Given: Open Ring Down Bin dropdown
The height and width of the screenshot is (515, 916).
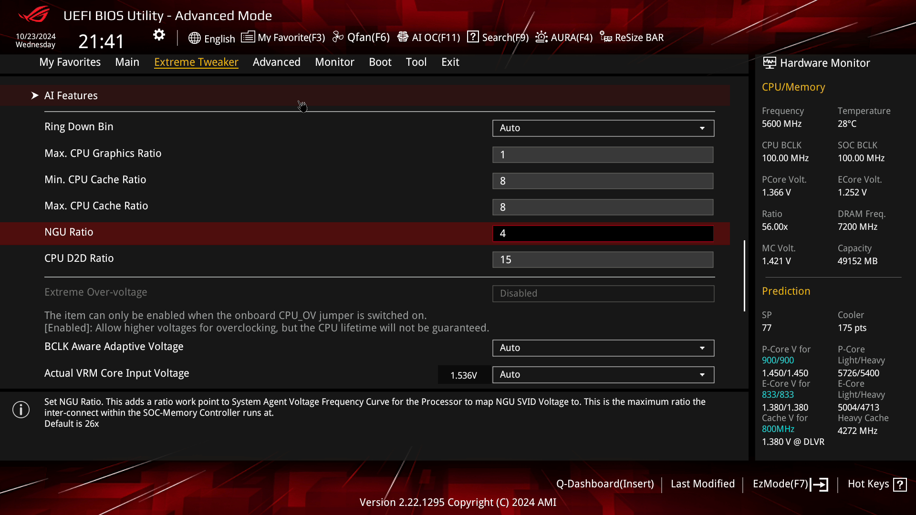Looking at the screenshot, I should (603, 128).
